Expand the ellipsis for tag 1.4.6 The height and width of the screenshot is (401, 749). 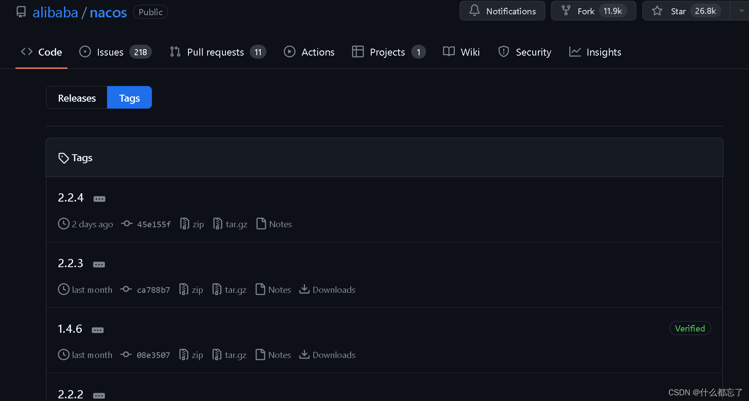click(97, 330)
